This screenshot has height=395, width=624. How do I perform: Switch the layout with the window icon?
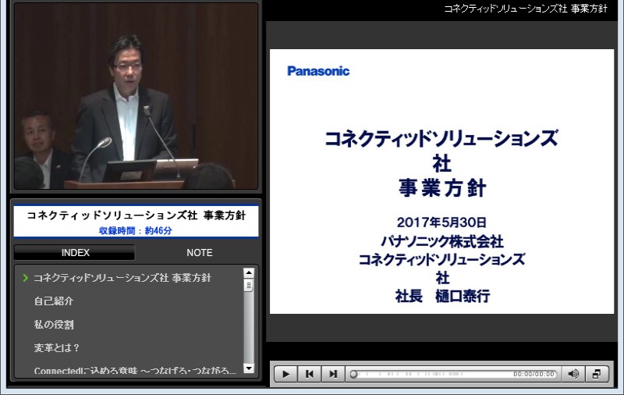(x=597, y=374)
